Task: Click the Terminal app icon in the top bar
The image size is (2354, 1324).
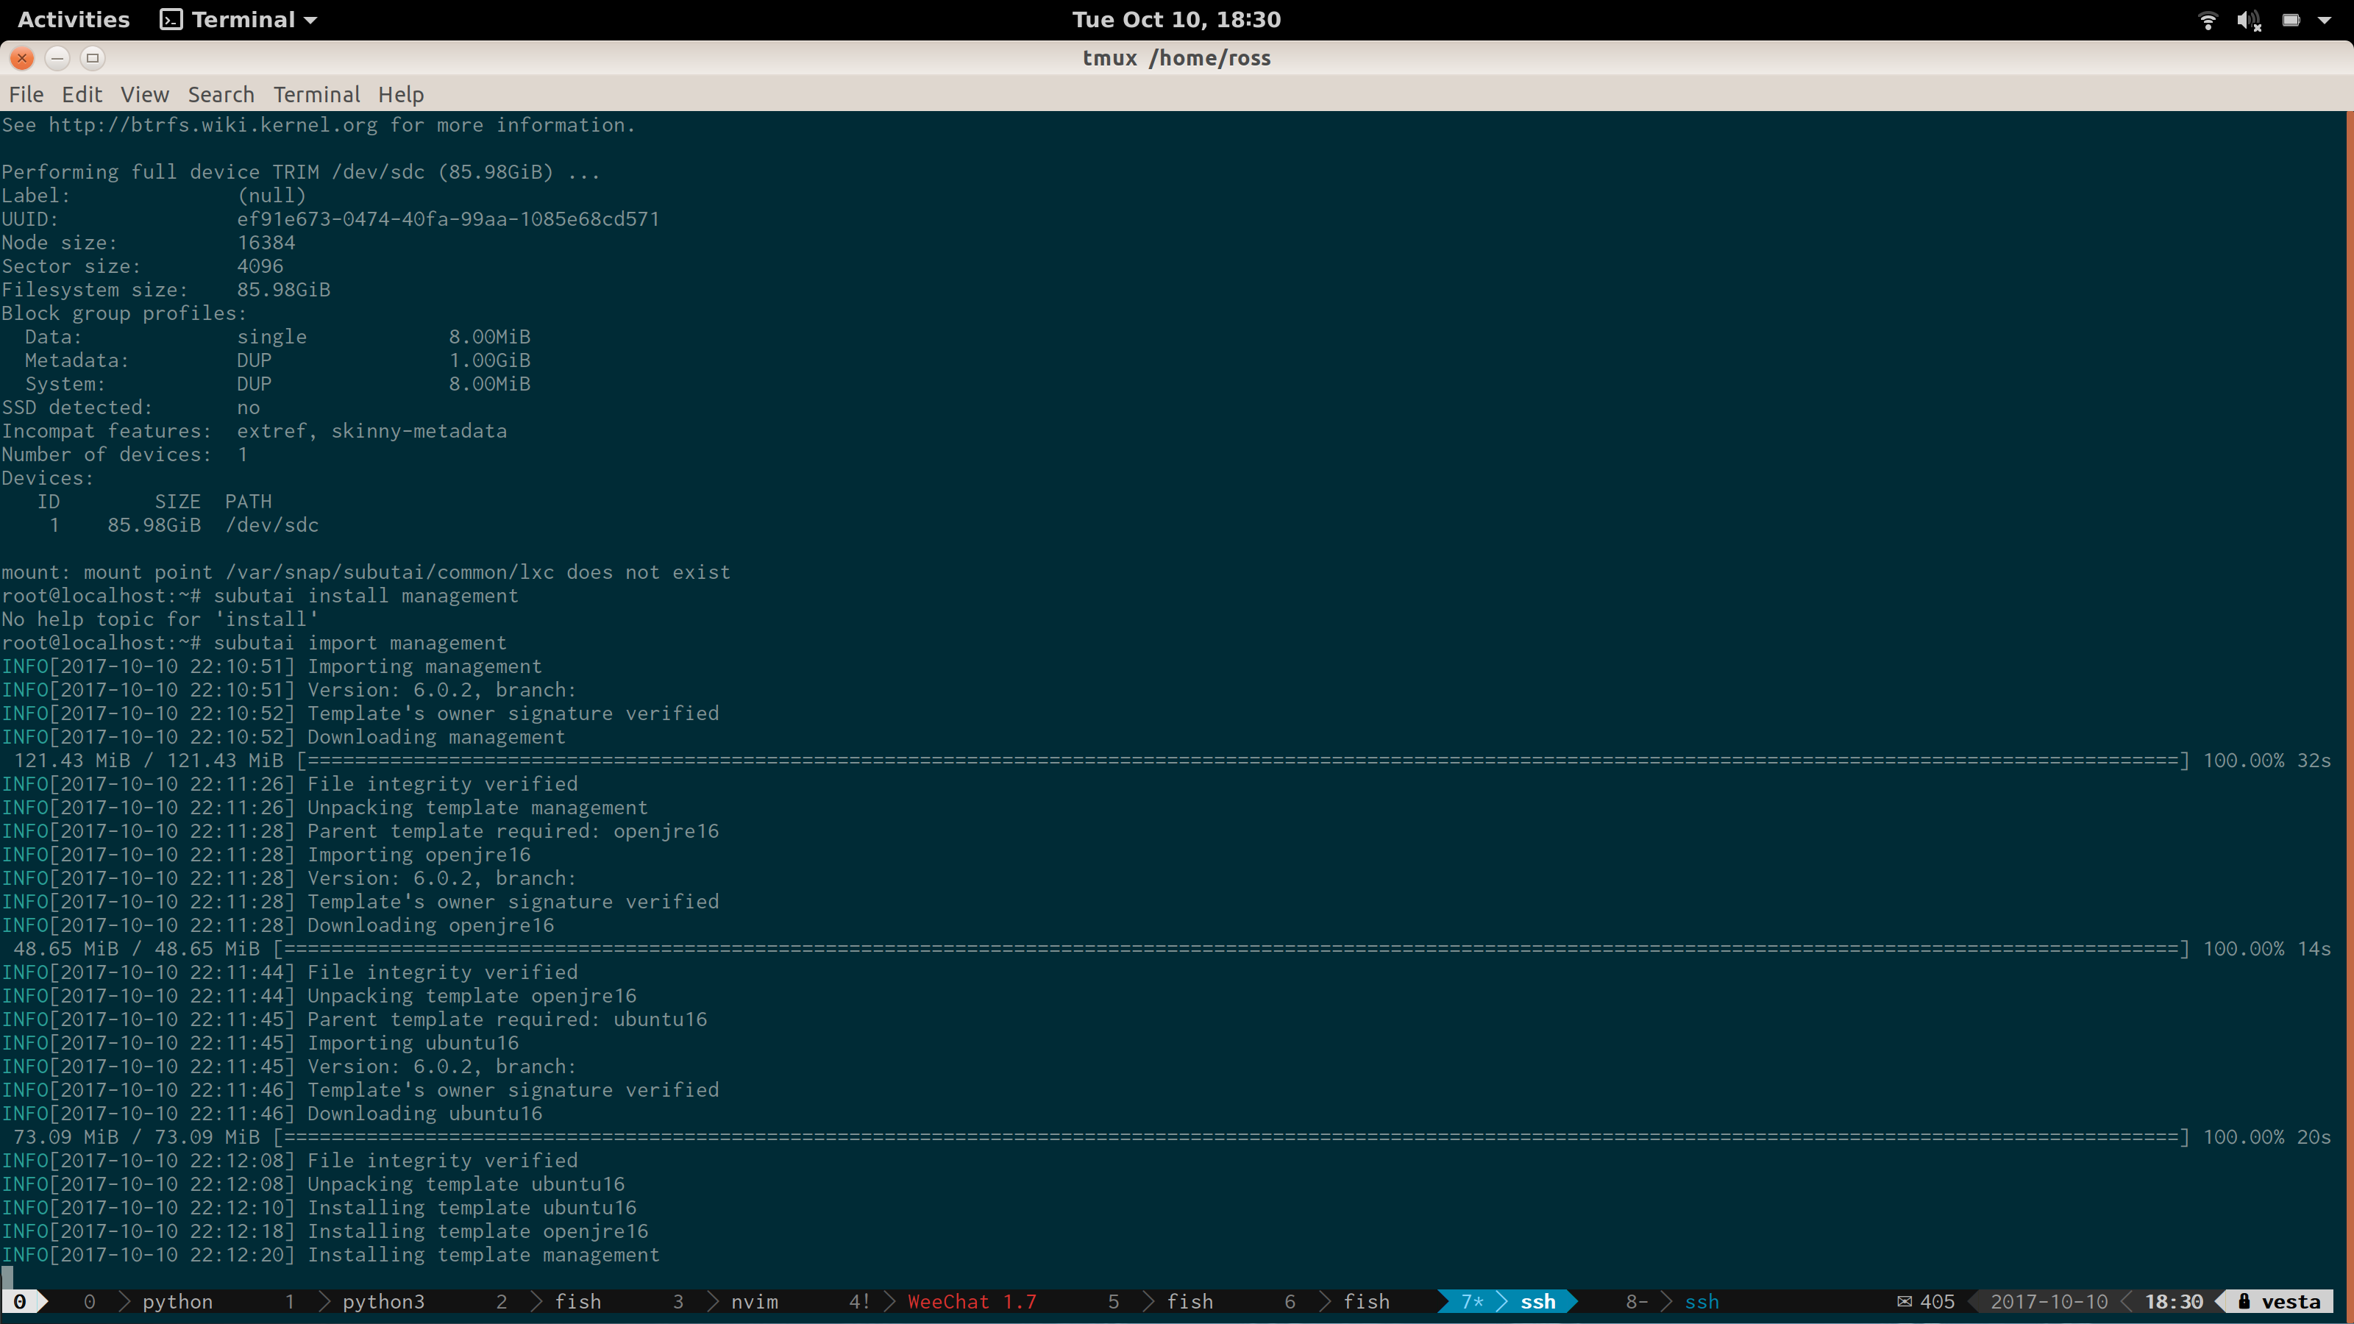Action: (x=171, y=18)
